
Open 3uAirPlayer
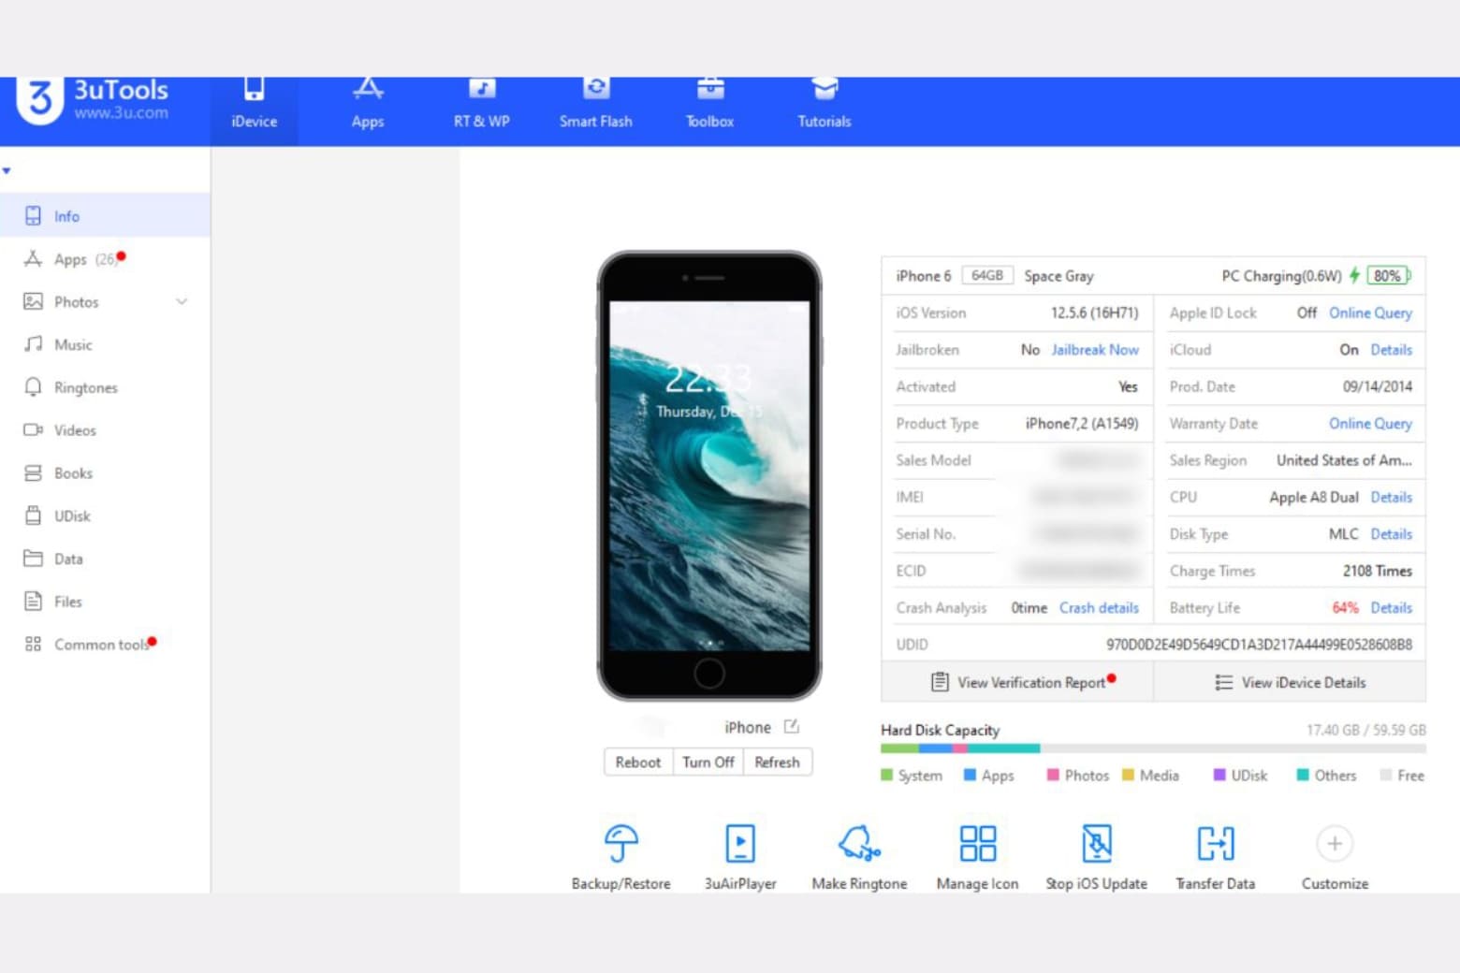coord(739,853)
